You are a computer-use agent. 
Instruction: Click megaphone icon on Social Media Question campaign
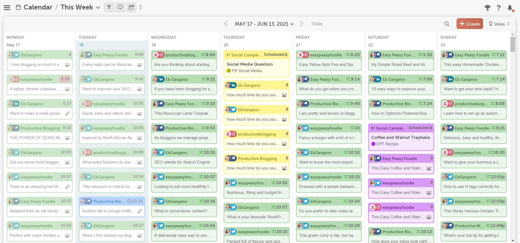click(x=228, y=55)
